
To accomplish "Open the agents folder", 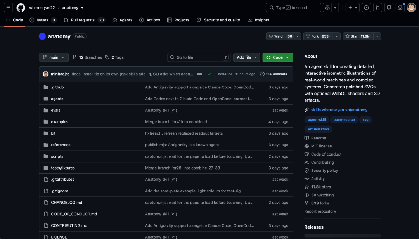I will [x=57, y=99].
